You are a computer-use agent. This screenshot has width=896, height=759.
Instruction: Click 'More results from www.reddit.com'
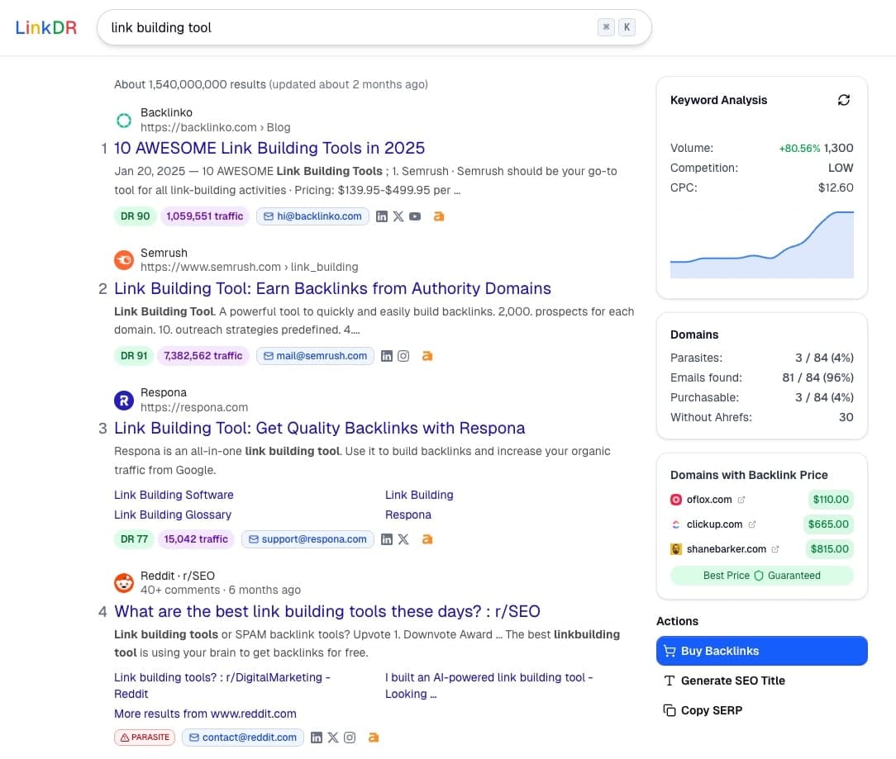pyautogui.click(x=205, y=714)
